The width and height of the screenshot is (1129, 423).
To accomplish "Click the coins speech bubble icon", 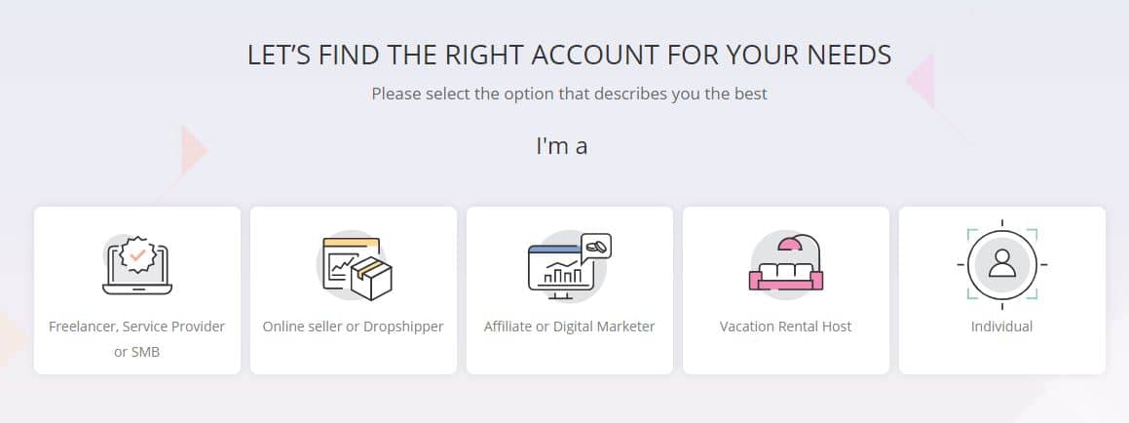I will point(595,247).
